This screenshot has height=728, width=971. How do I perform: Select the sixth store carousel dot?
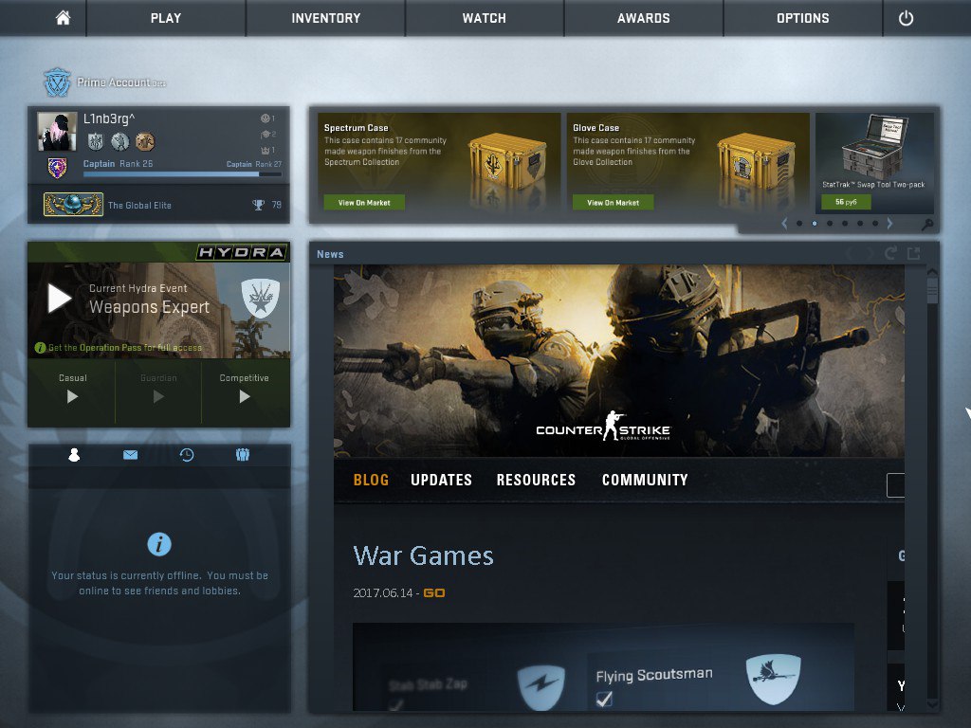(x=875, y=224)
